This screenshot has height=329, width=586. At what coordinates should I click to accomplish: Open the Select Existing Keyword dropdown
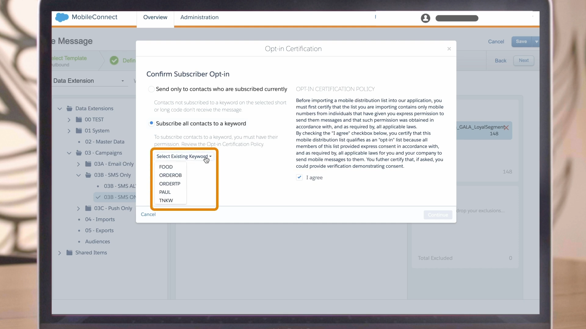[x=184, y=157]
